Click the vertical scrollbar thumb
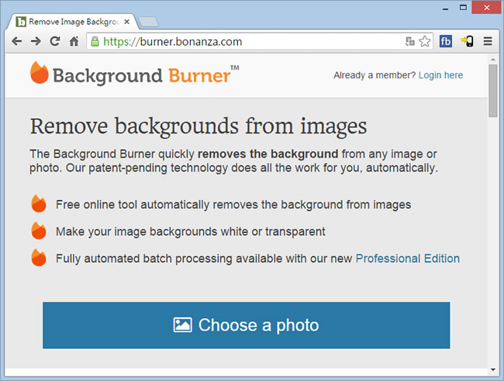The image size is (504, 381). [492, 91]
